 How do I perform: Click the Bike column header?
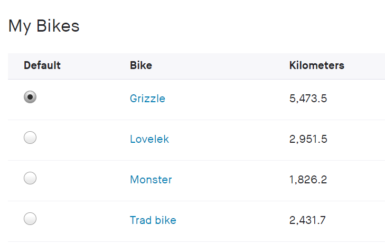coord(141,66)
